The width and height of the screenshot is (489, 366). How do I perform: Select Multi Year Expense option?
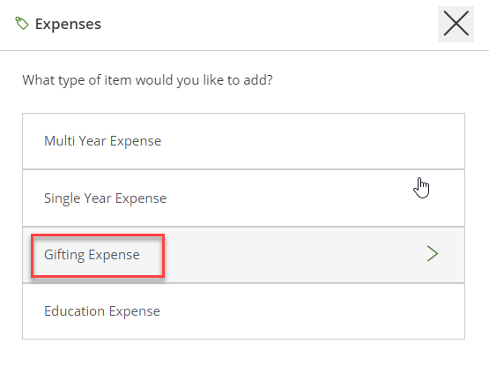(x=243, y=141)
